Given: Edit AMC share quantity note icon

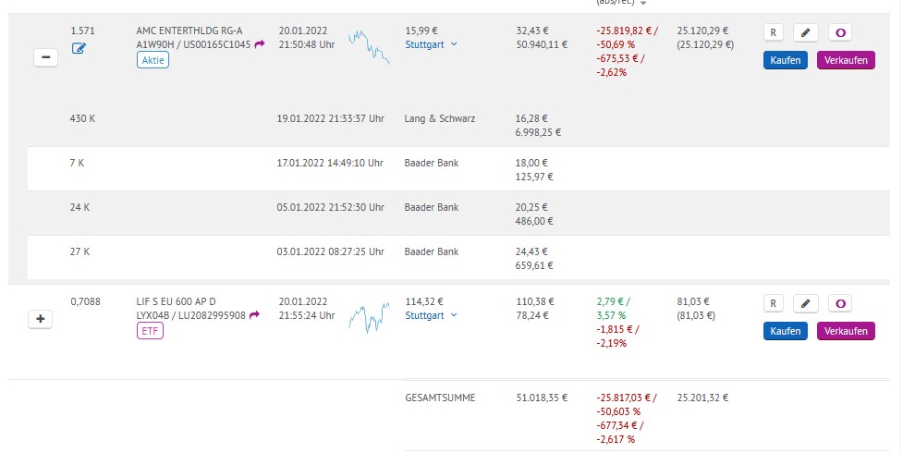Looking at the screenshot, I should (x=79, y=48).
